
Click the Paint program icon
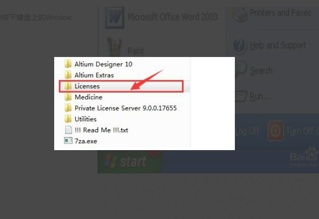[x=114, y=47]
